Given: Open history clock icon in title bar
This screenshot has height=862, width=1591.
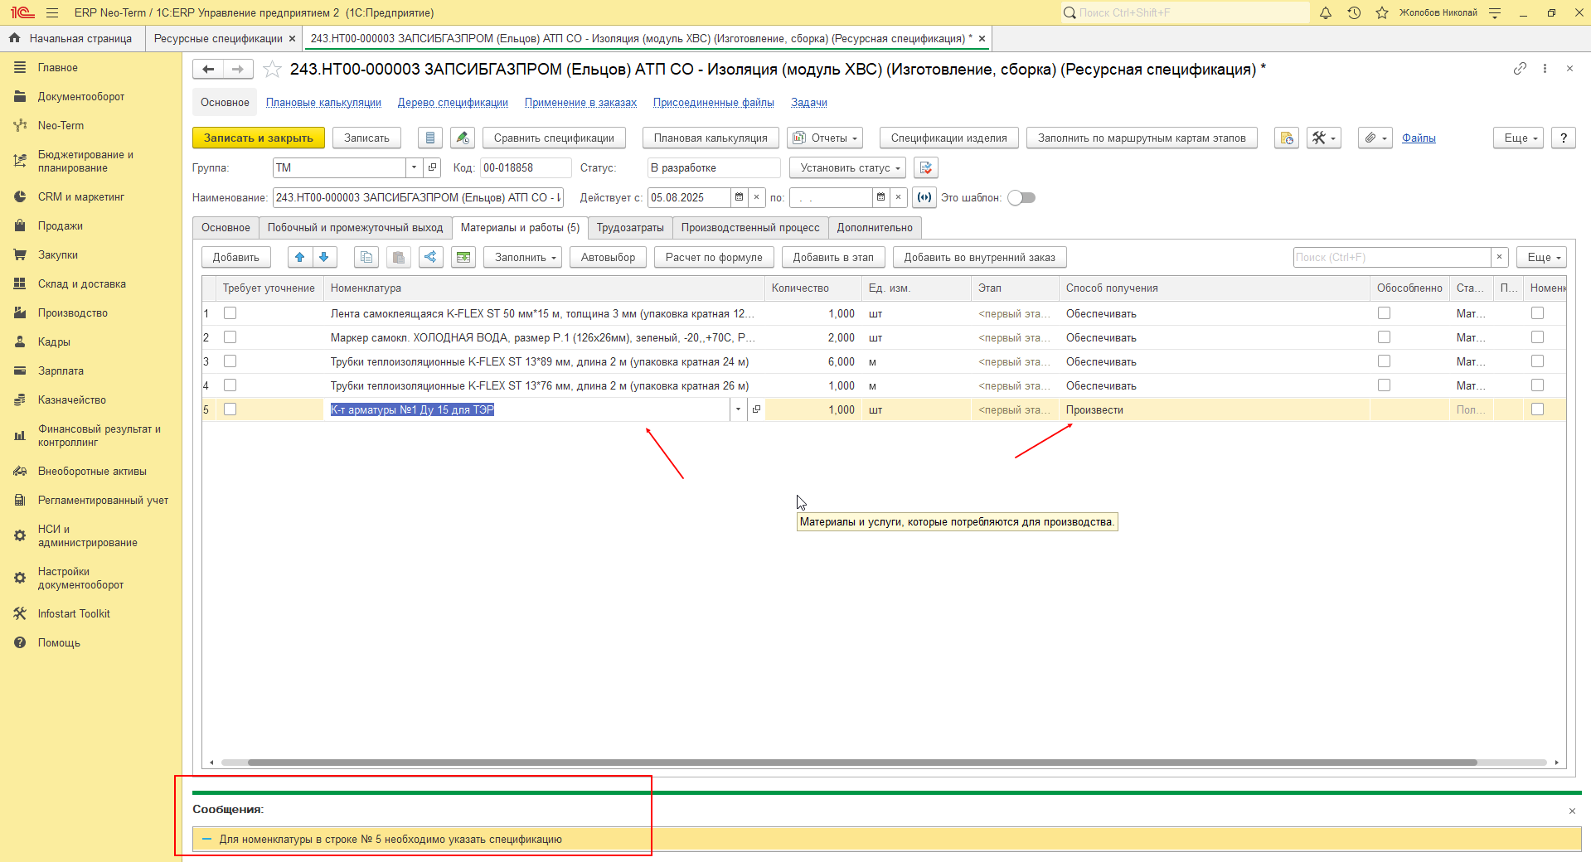Looking at the screenshot, I should [x=1354, y=12].
